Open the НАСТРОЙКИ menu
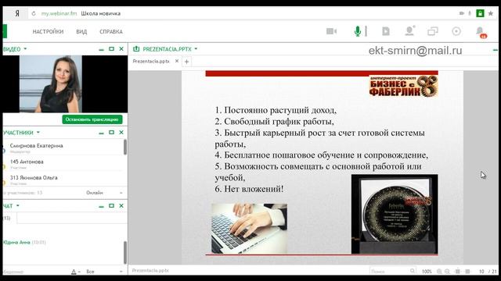The height and width of the screenshot is (281, 501). (48, 31)
